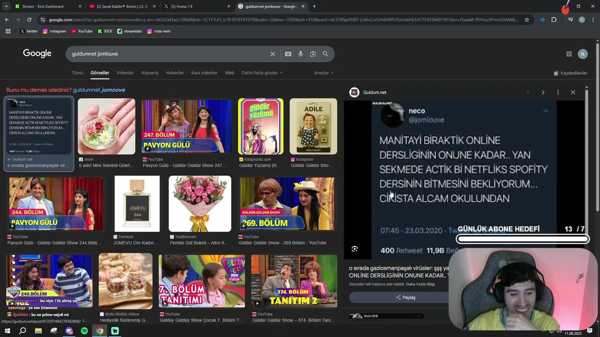
Task: Open the YouTube bookmark
Action: (x=82, y=31)
